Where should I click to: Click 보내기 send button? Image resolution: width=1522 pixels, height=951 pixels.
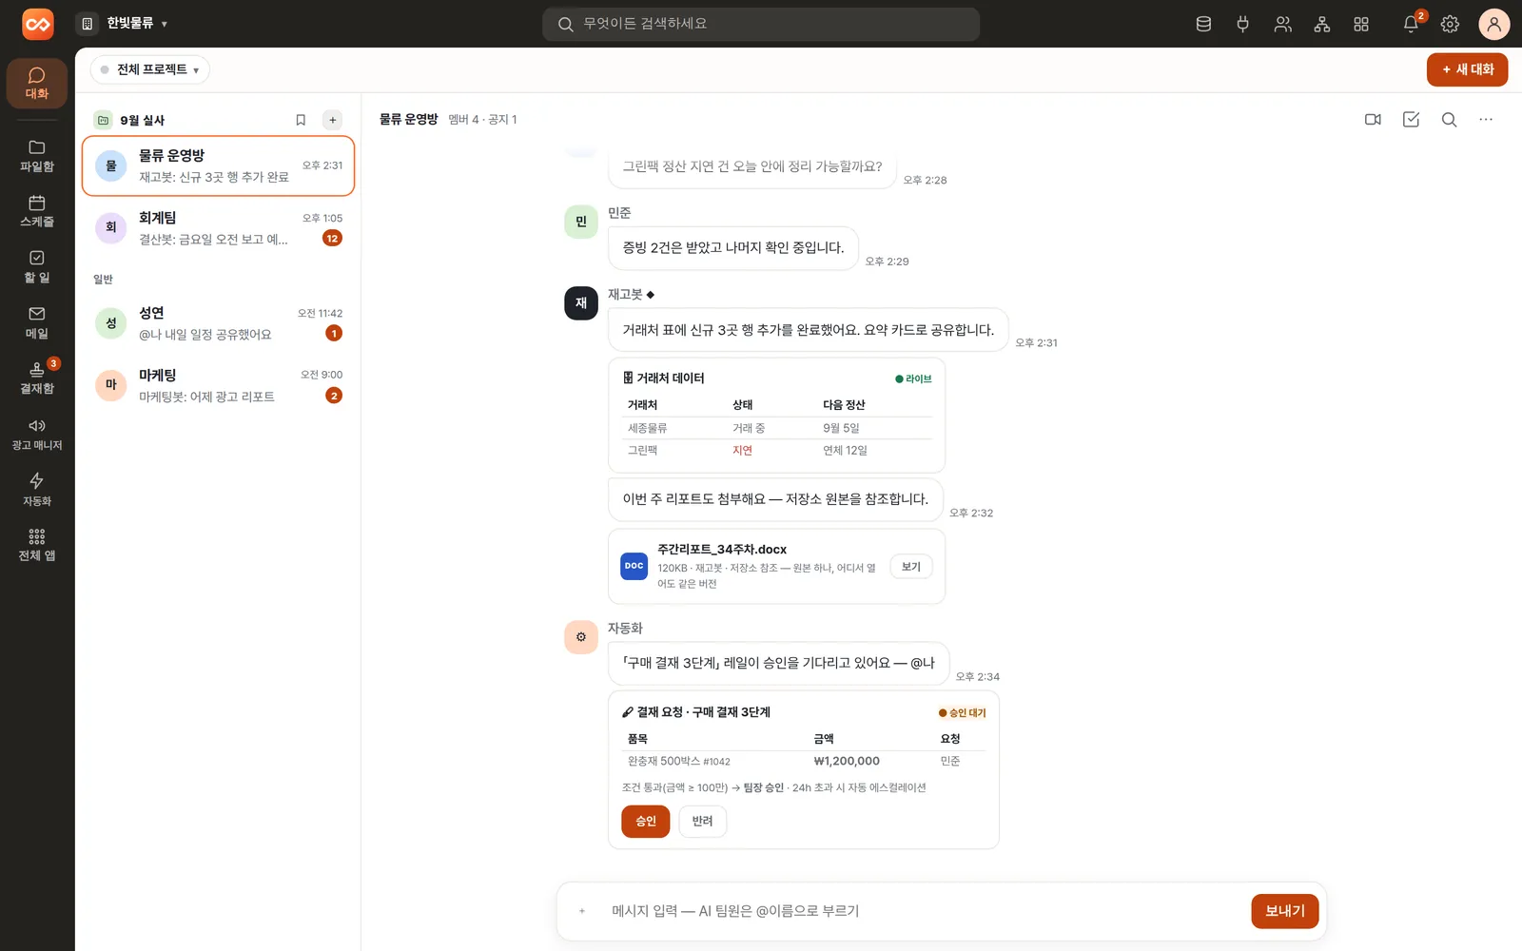[x=1284, y=911]
